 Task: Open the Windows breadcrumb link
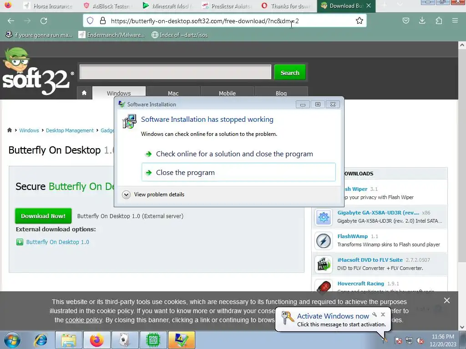pyautogui.click(x=29, y=130)
